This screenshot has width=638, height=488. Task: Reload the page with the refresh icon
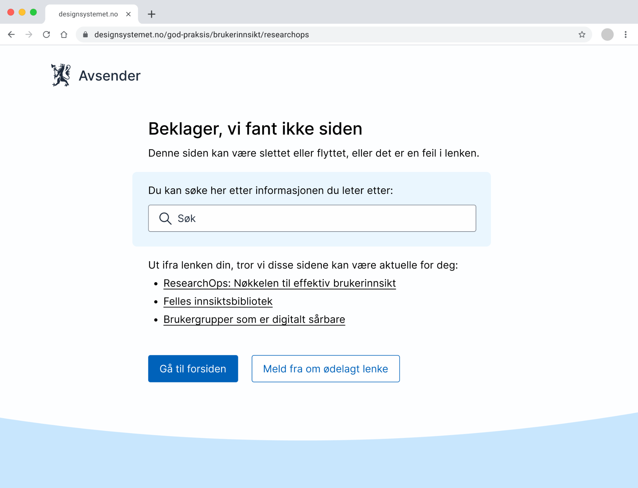47,34
